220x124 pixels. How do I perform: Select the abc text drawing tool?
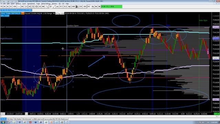pyautogui.click(x=57, y=7)
